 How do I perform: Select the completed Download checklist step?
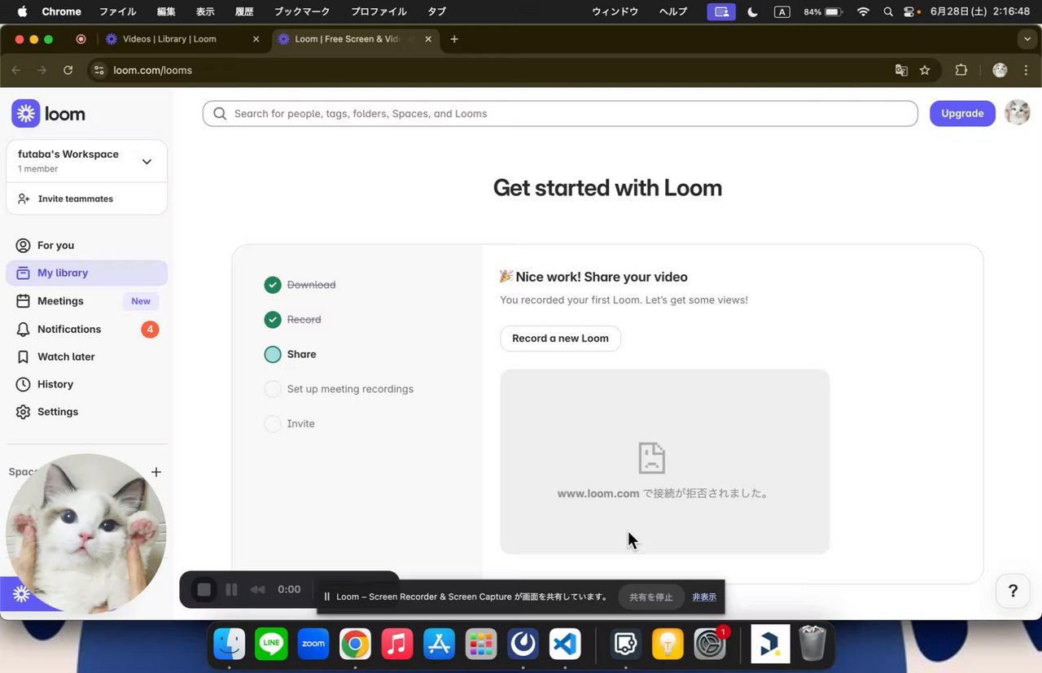[300, 285]
